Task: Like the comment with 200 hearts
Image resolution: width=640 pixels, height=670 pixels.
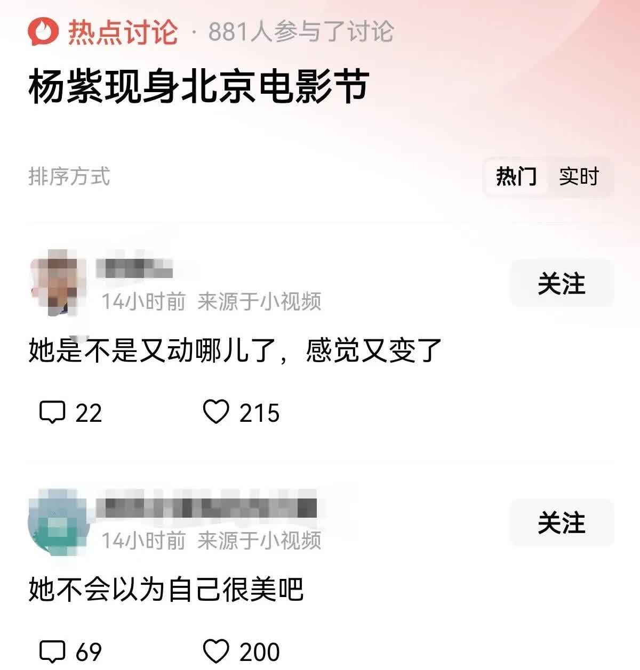Action: pos(216,651)
